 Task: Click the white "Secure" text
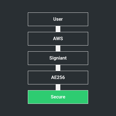point(58,97)
